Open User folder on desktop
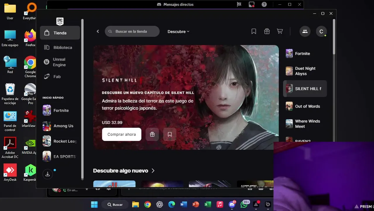374x211 pixels. pyautogui.click(x=10, y=12)
